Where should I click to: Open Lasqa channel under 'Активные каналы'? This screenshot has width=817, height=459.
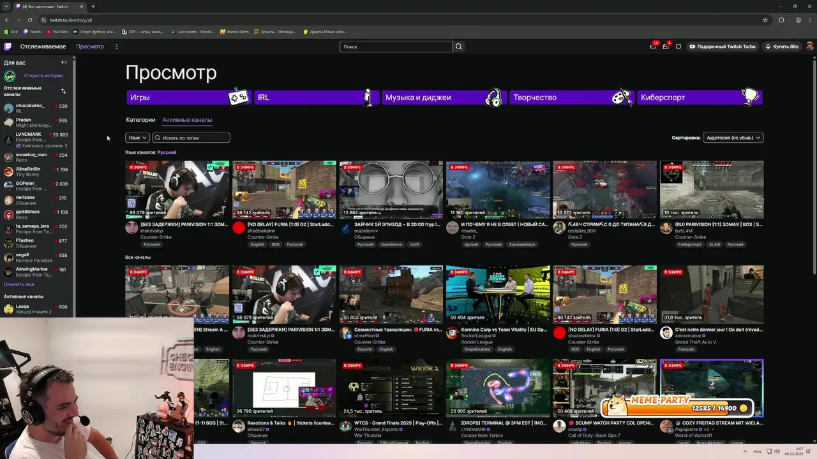[37, 309]
